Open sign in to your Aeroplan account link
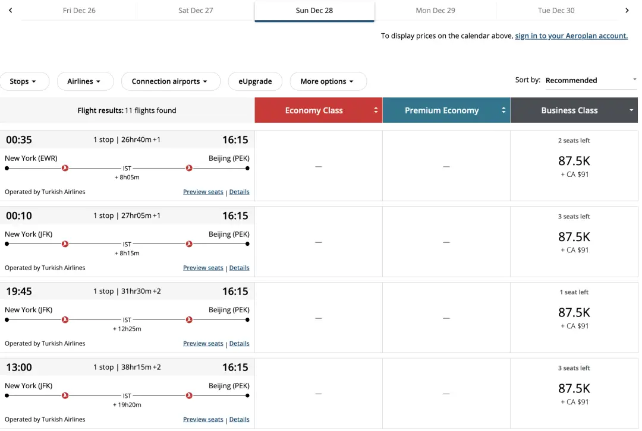Viewport: 642px width, 431px height. tap(571, 36)
